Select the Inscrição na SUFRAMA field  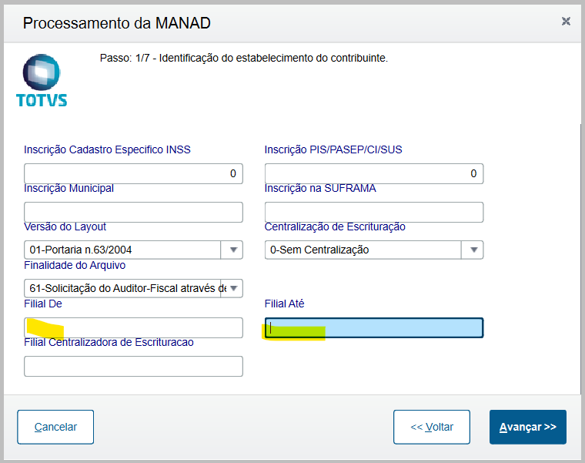click(373, 212)
